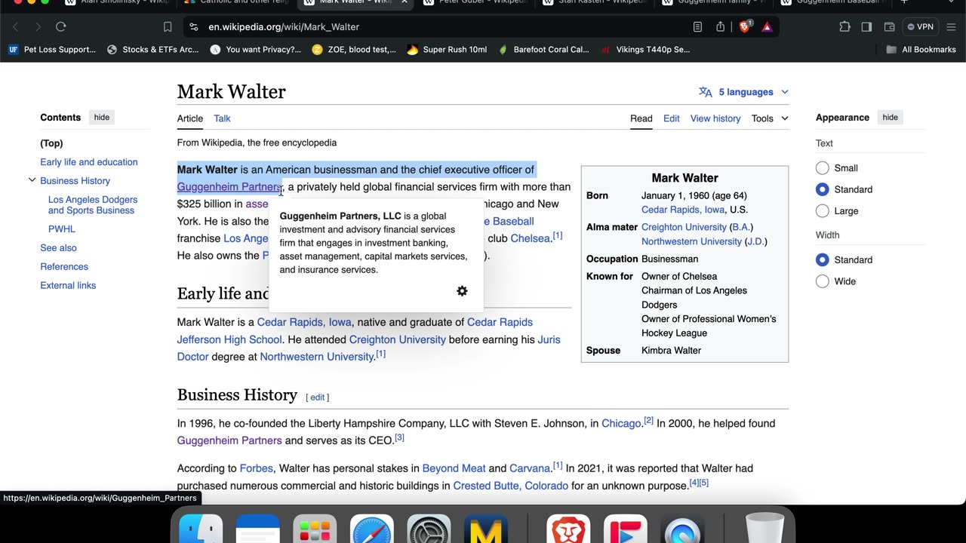Click the share icon in address bar
The height and width of the screenshot is (543, 966).
pos(721,26)
